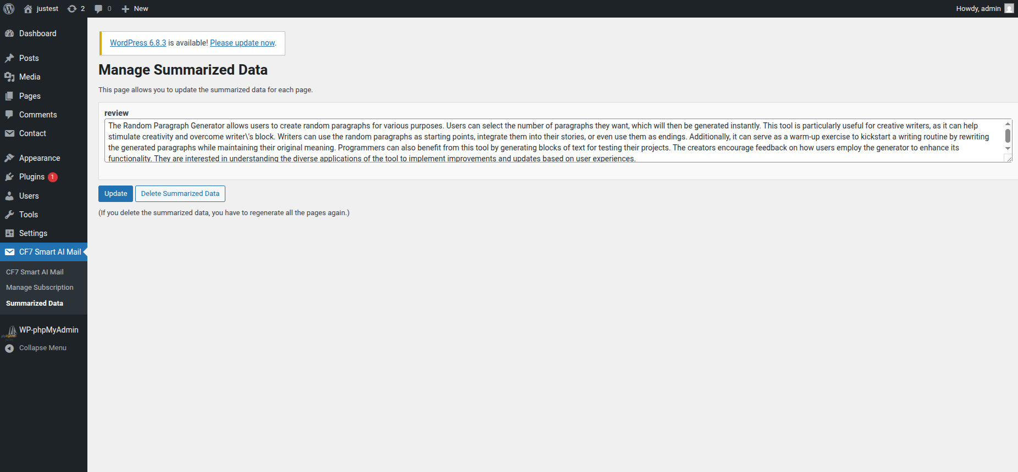
Task: Click Delete Summarized Data button
Action: point(180,194)
